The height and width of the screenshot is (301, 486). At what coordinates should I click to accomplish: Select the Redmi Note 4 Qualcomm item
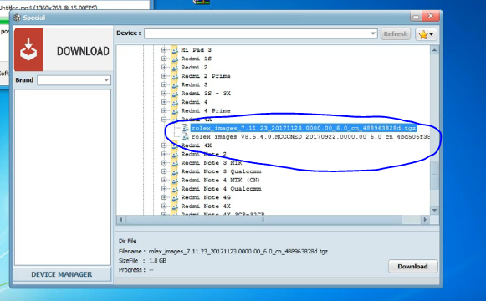coord(221,189)
